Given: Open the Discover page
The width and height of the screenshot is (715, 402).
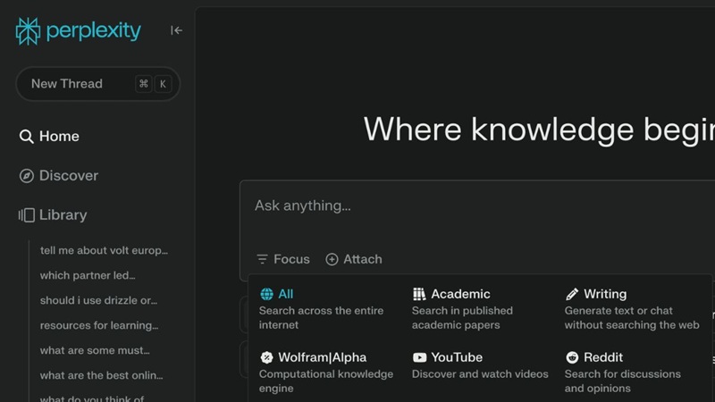Looking at the screenshot, I should [69, 176].
